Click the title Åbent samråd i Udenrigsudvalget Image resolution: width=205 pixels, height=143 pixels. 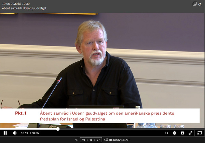point(24,8)
